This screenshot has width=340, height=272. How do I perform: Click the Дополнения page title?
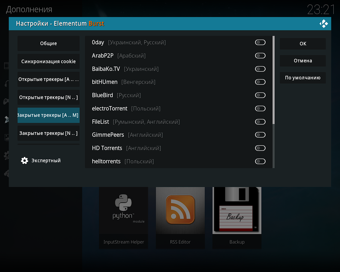pyautogui.click(x=29, y=10)
